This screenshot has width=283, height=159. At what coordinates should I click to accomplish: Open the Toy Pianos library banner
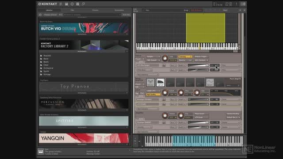coord(84,87)
